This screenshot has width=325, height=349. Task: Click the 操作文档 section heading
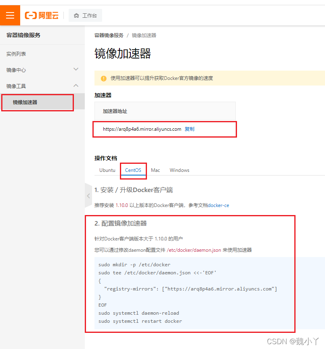pos(106,158)
